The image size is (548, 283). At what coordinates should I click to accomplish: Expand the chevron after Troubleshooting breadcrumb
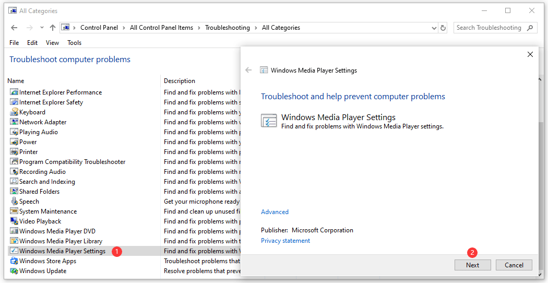click(256, 28)
